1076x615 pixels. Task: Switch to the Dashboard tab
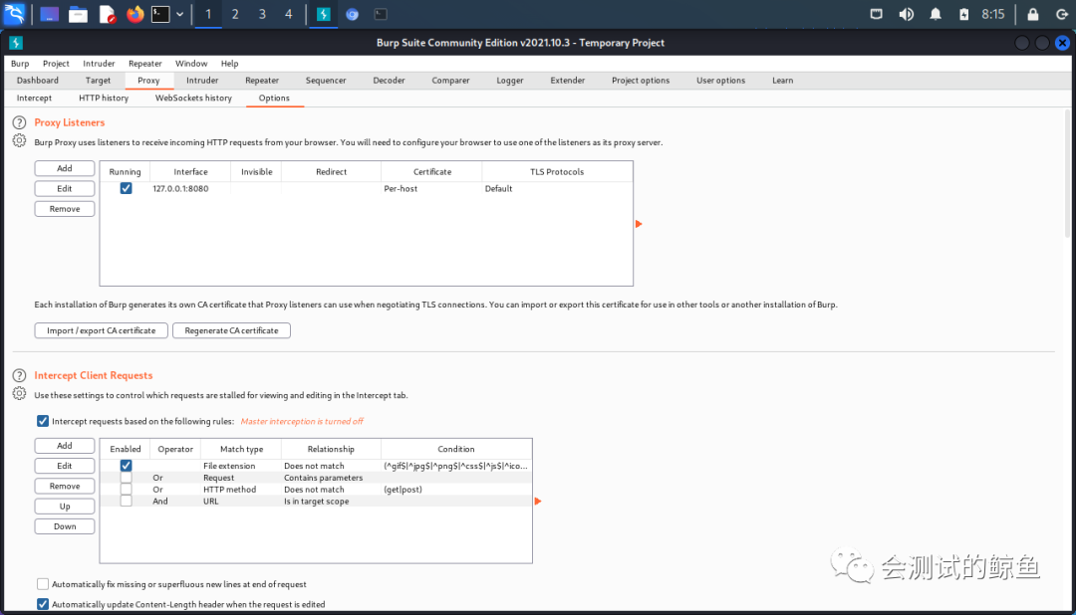38,81
